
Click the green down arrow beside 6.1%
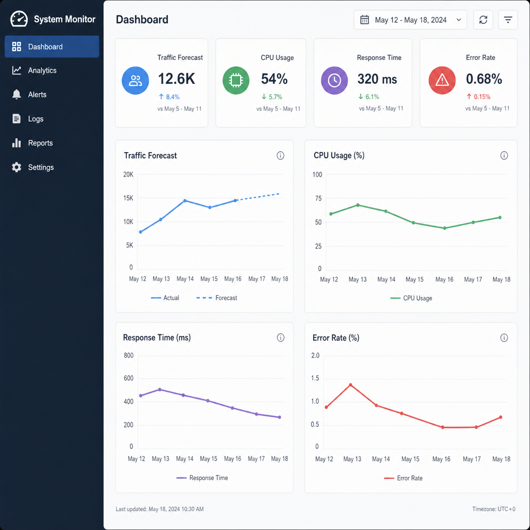click(361, 97)
